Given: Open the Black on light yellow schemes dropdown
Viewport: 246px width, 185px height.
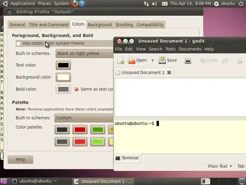Looking at the screenshot, I should point(85,53).
